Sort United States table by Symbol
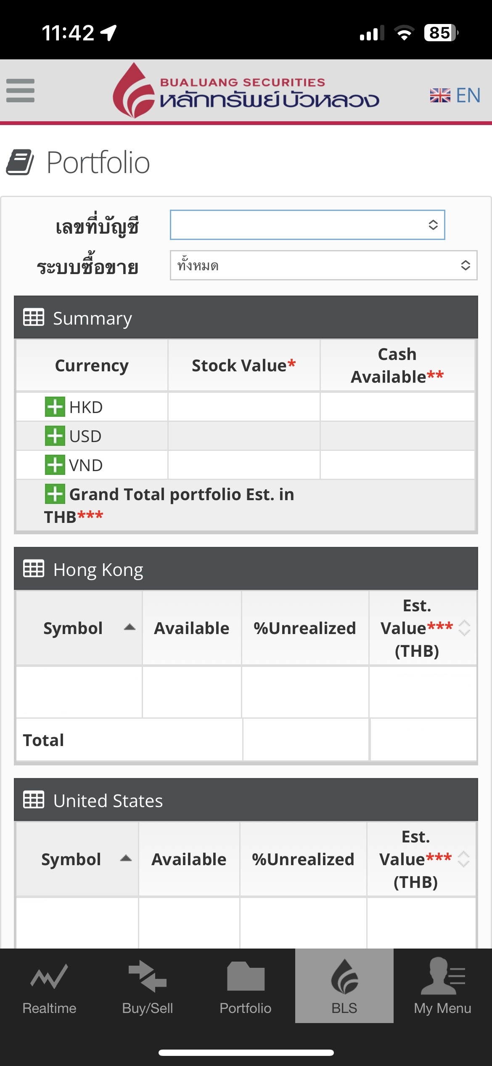Viewport: 492px width, 1066px height. 77,859
